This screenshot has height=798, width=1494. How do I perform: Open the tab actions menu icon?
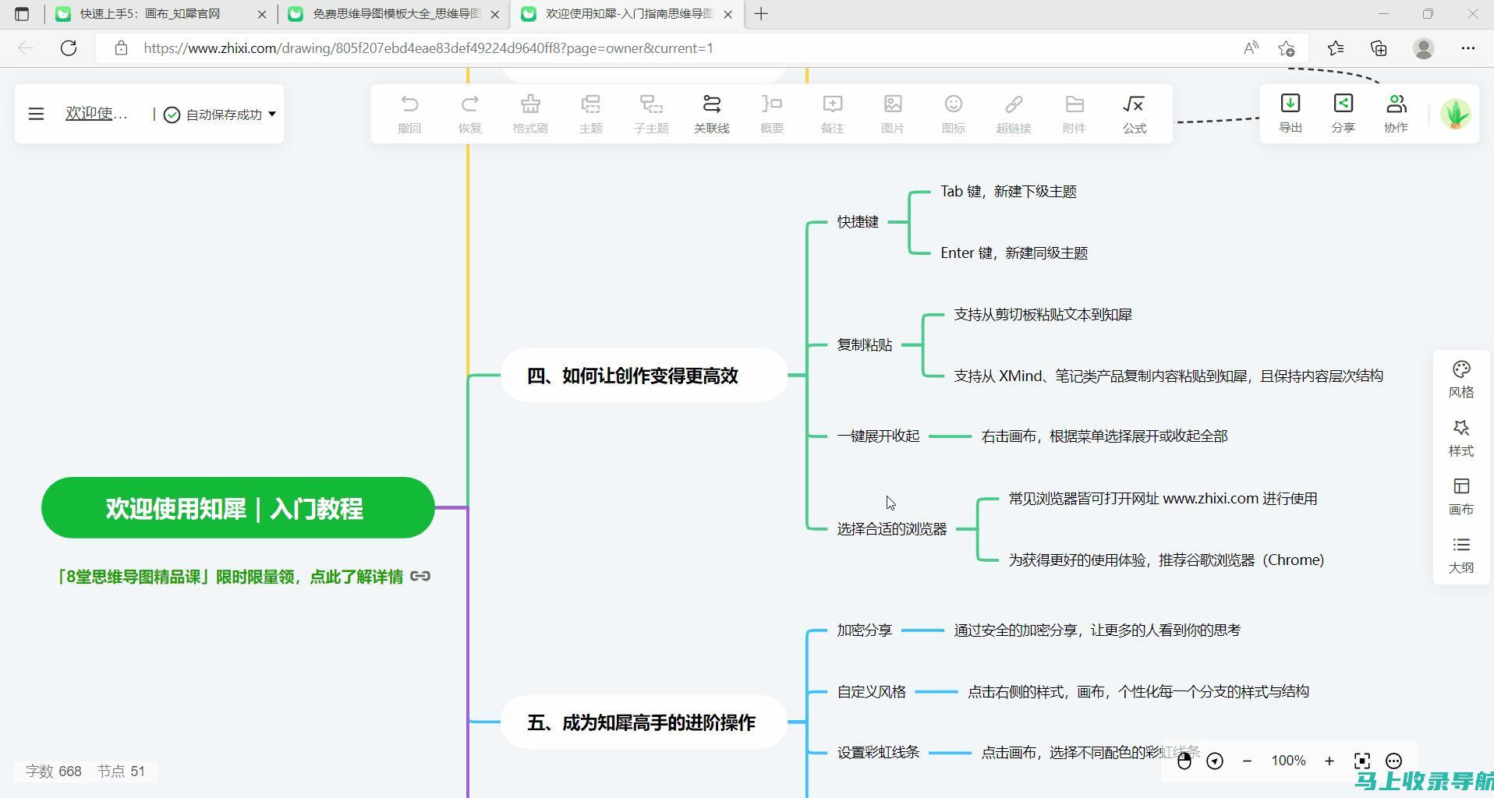22,14
